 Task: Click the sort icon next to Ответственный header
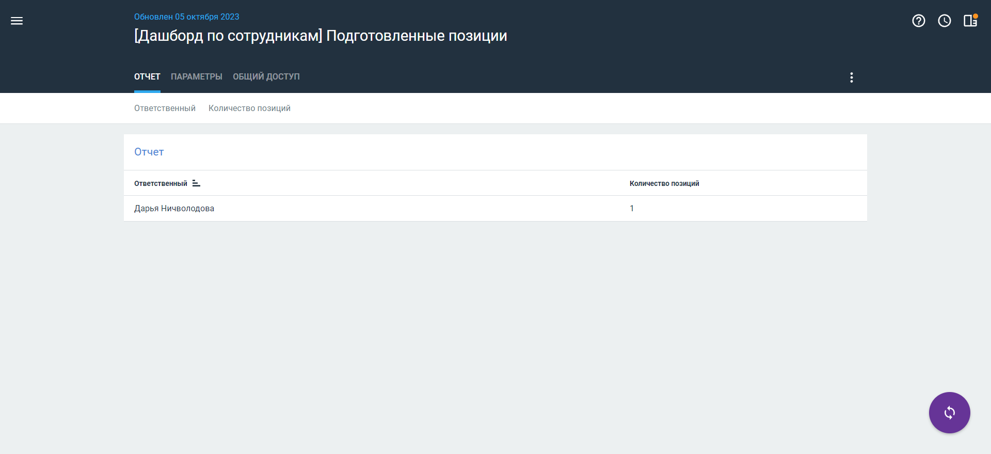click(x=196, y=183)
